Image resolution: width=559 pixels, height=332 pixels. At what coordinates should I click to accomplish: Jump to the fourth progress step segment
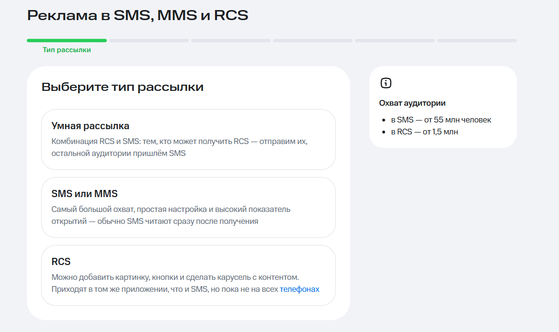[x=313, y=41]
